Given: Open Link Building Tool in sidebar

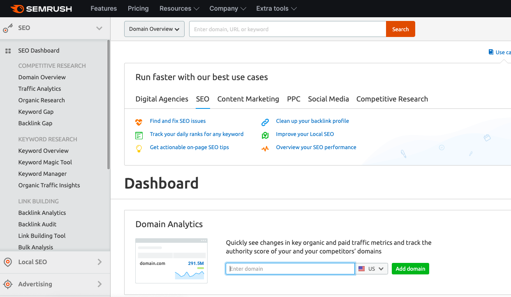Looking at the screenshot, I should [x=42, y=236].
